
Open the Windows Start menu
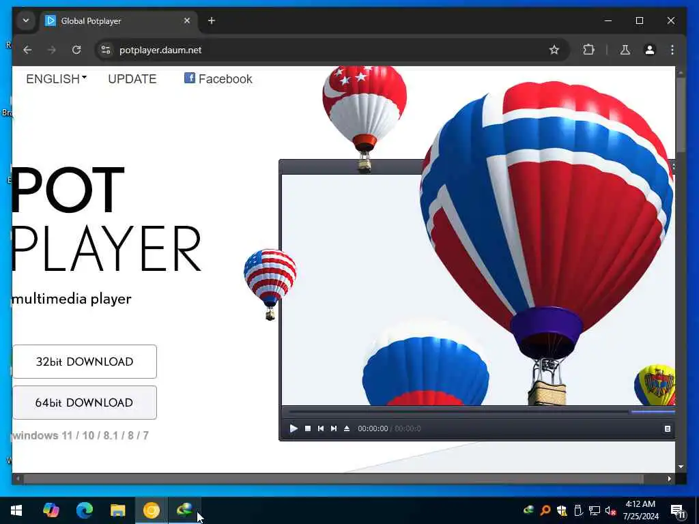click(16, 510)
